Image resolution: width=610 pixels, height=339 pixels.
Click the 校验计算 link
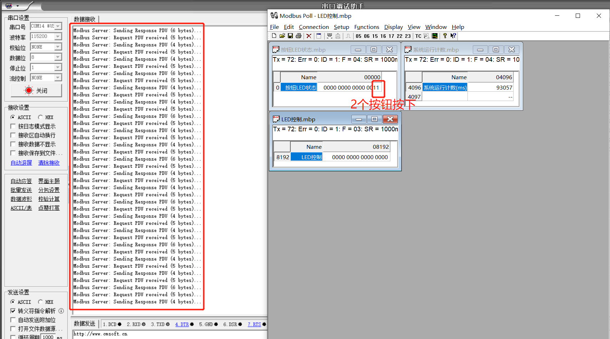49,199
